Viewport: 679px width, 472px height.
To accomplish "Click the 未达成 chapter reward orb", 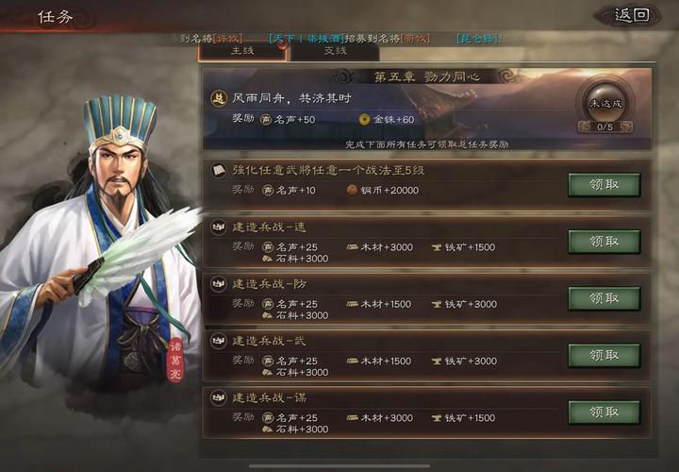I will [x=604, y=102].
